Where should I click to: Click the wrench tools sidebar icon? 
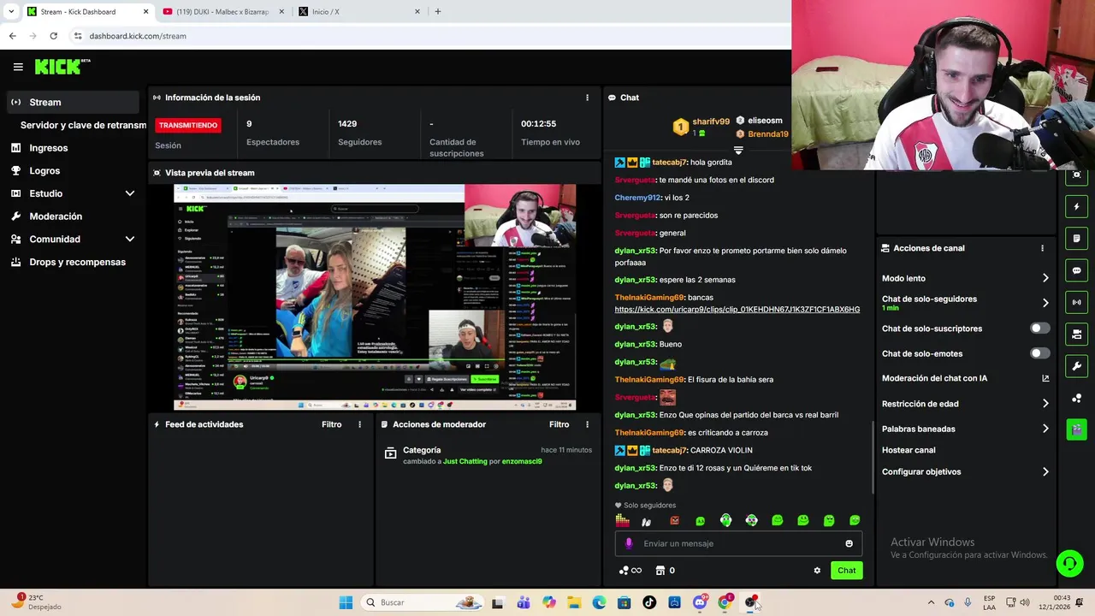tap(1077, 366)
